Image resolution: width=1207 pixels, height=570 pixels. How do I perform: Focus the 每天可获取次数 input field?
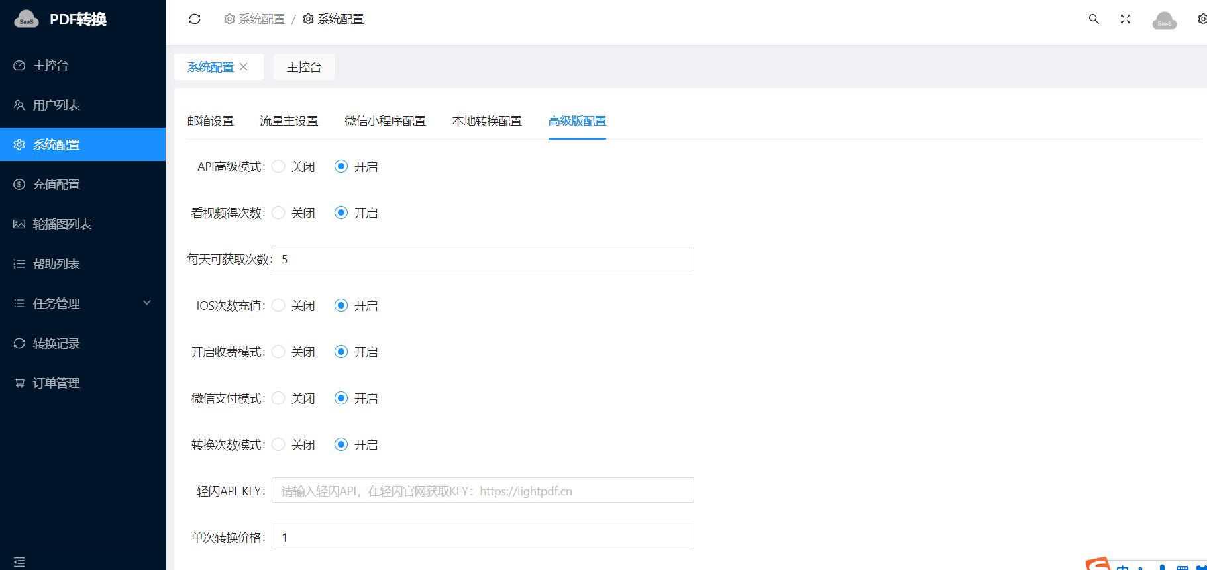[482, 259]
